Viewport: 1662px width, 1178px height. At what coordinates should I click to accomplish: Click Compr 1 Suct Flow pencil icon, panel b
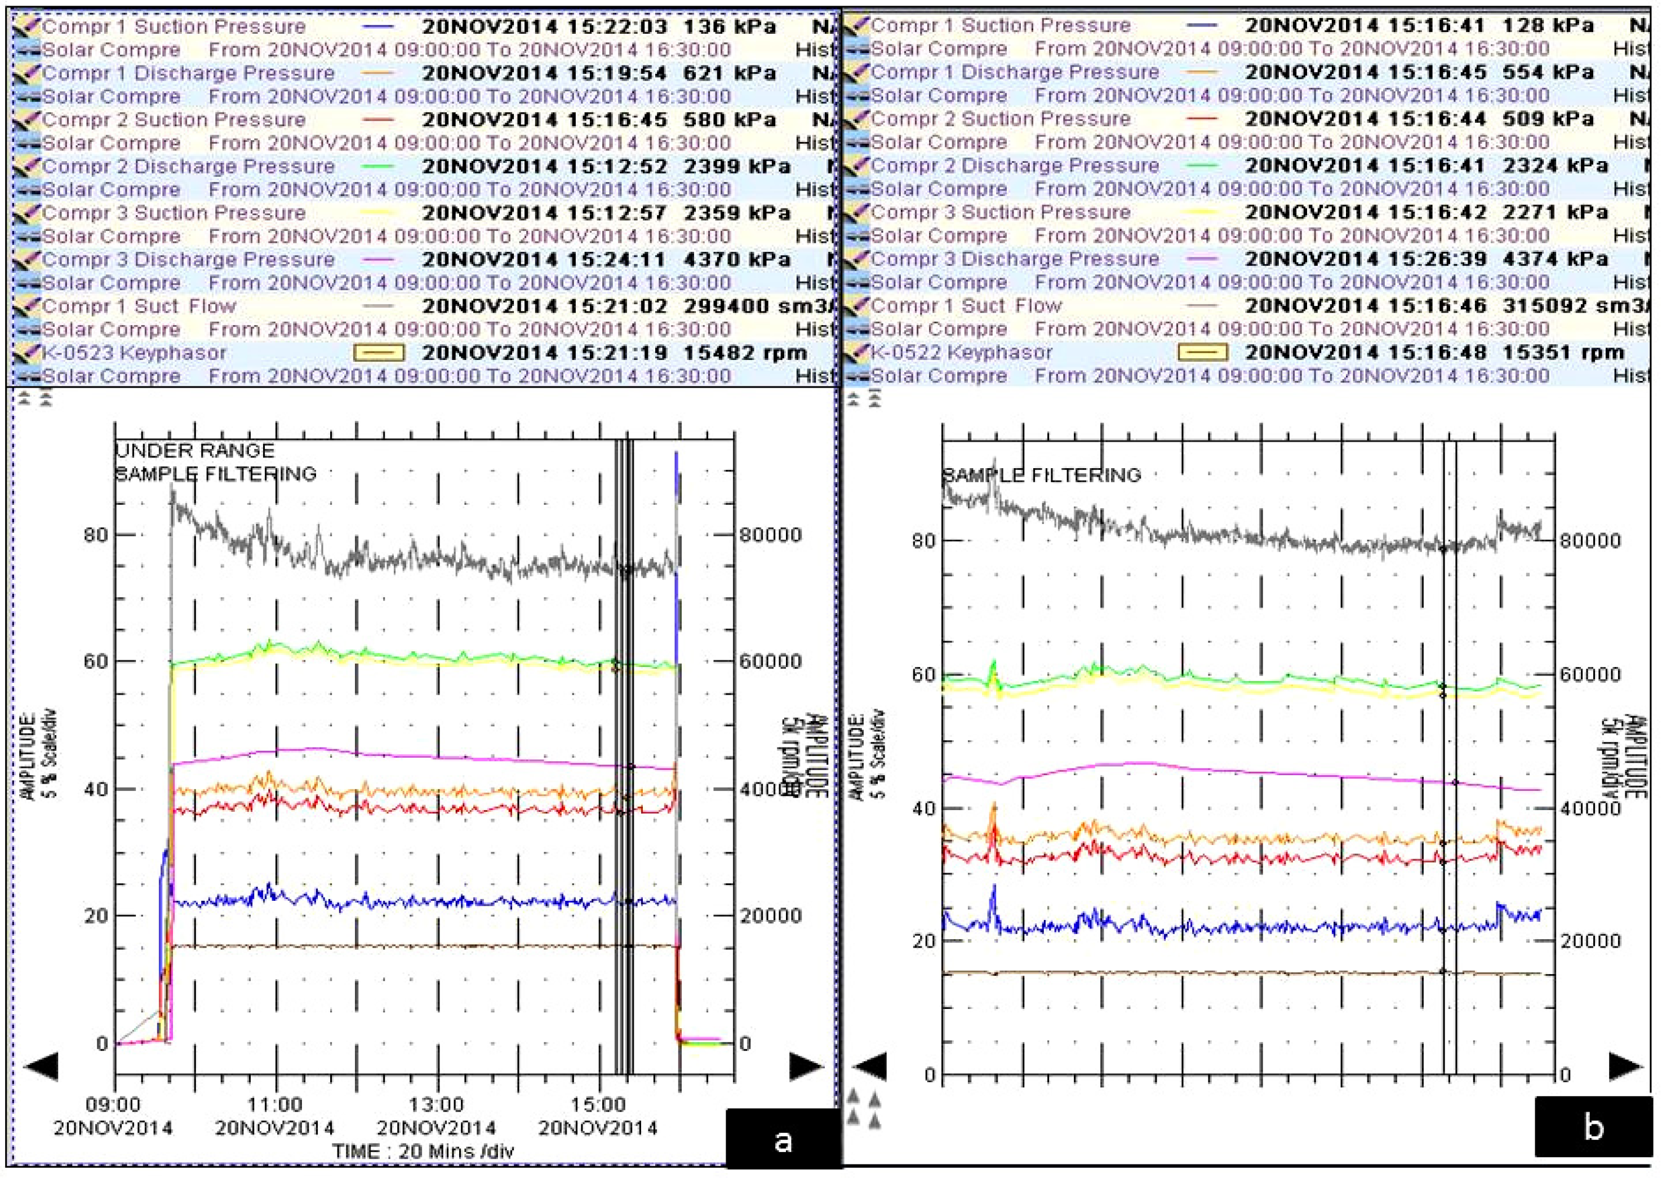pos(857,305)
